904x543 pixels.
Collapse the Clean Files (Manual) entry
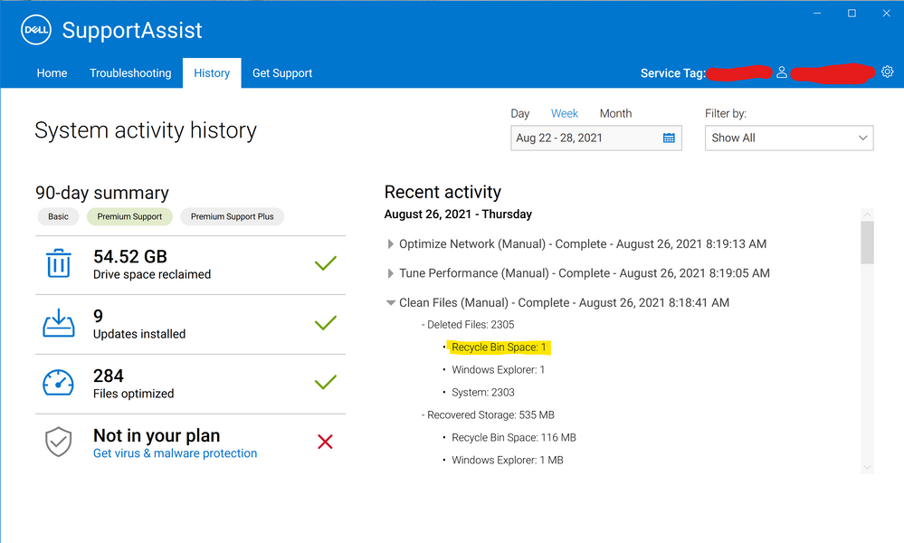click(x=390, y=302)
